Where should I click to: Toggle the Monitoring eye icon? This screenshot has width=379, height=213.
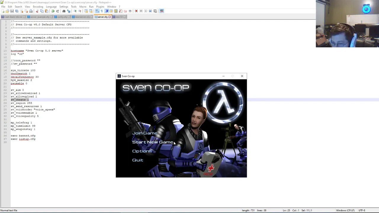click(130, 11)
